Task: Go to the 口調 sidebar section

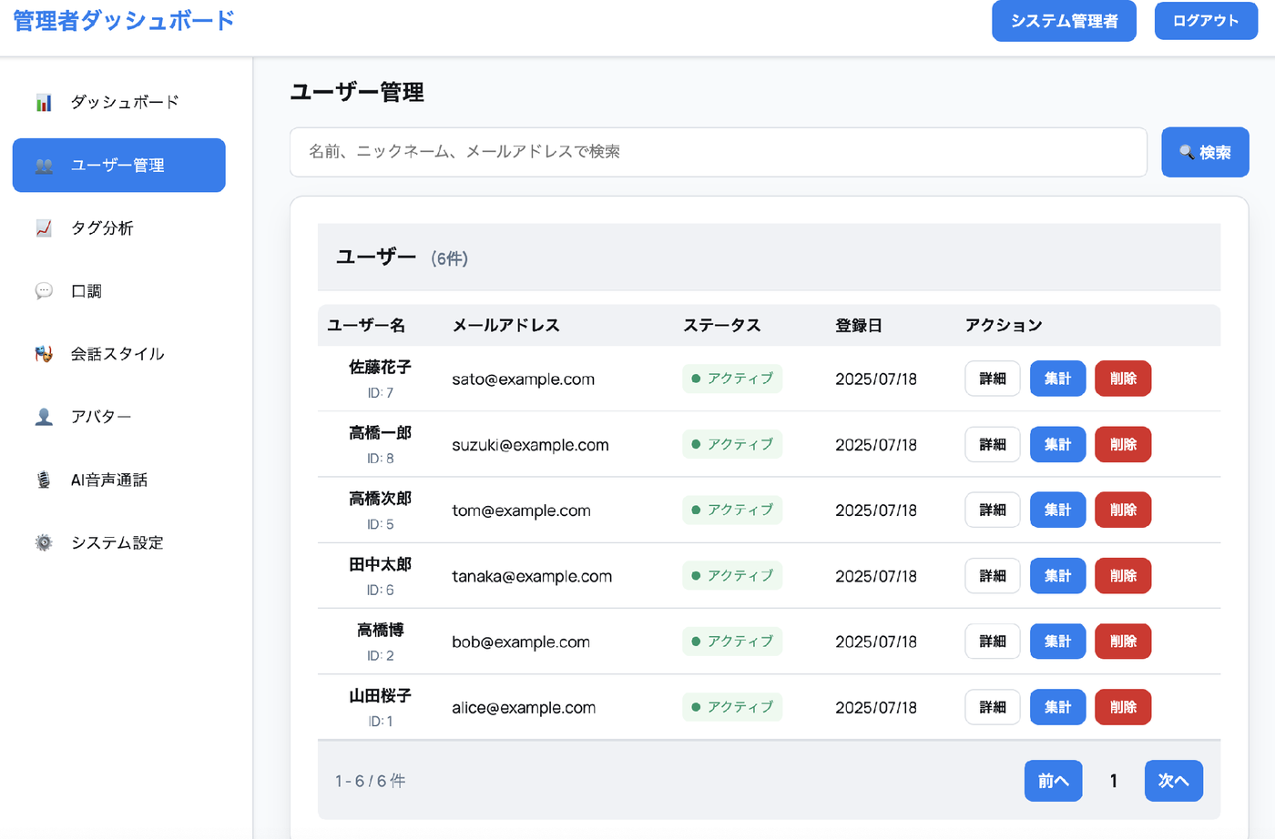Action: (119, 291)
